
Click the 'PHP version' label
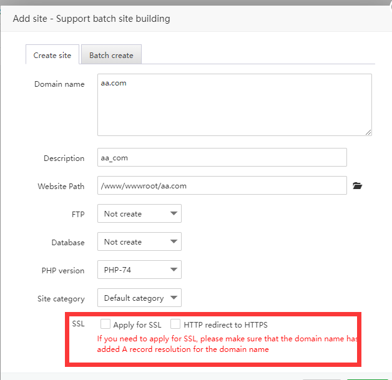click(x=63, y=270)
